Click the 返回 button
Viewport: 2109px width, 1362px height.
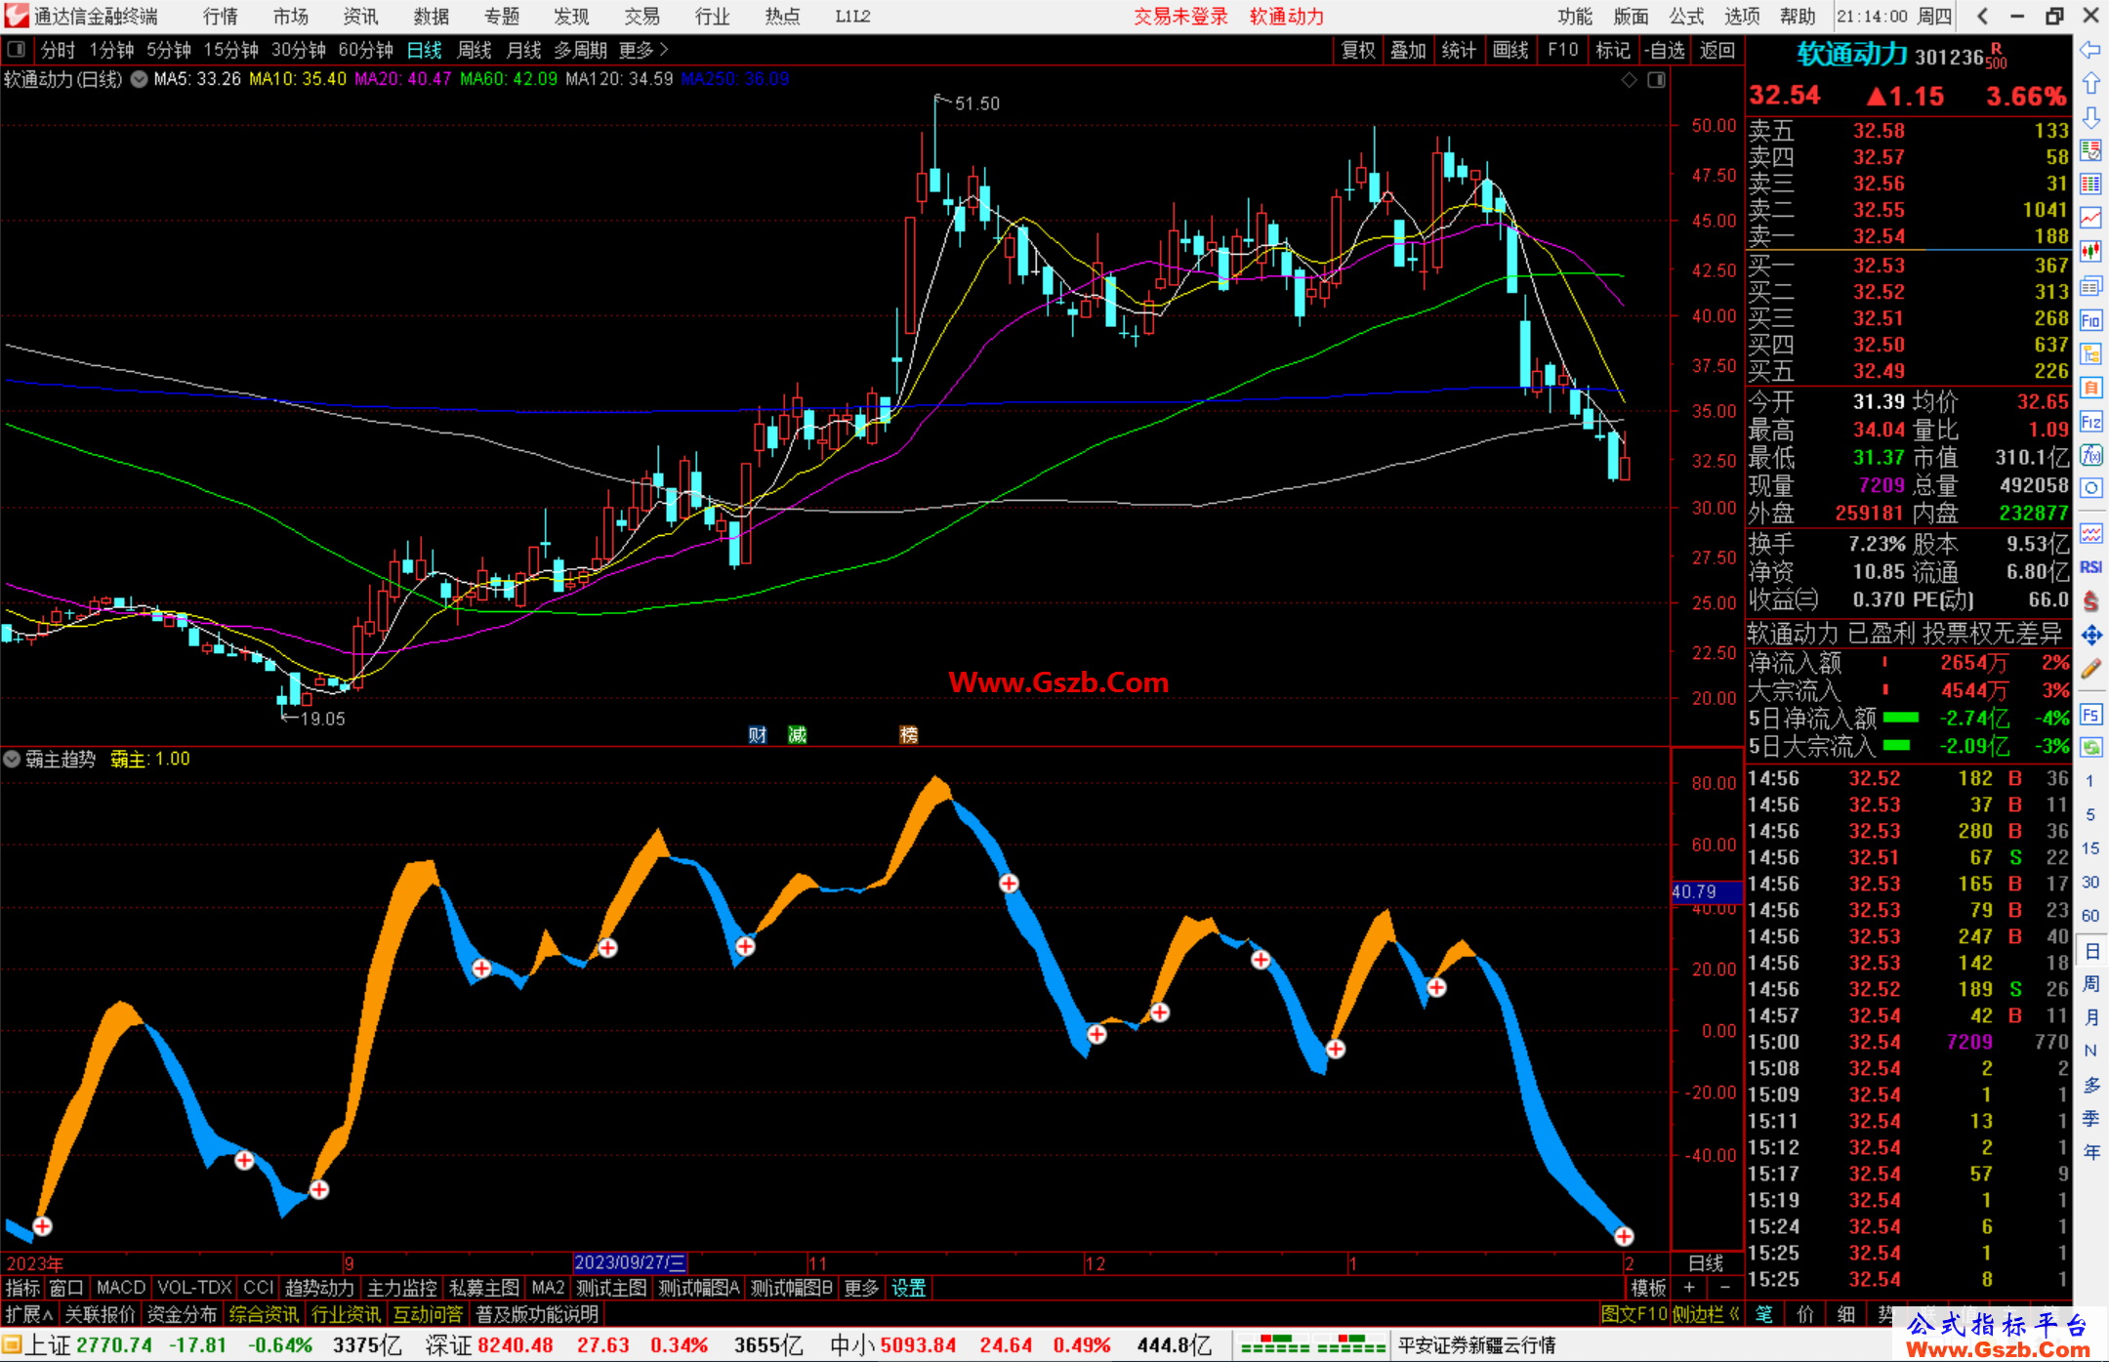(1716, 50)
